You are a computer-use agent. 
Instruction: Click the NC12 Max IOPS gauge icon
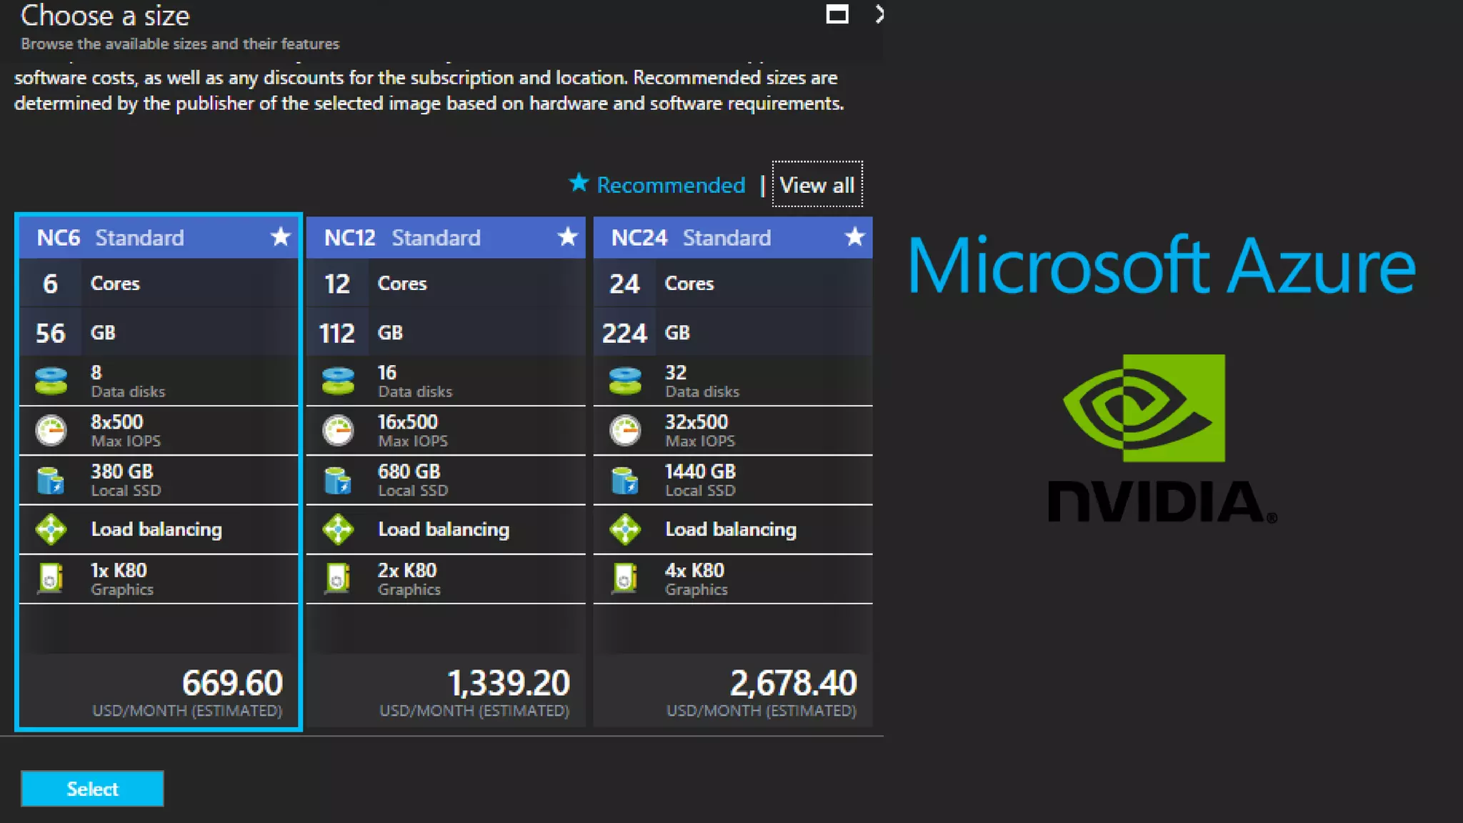pyautogui.click(x=338, y=431)
